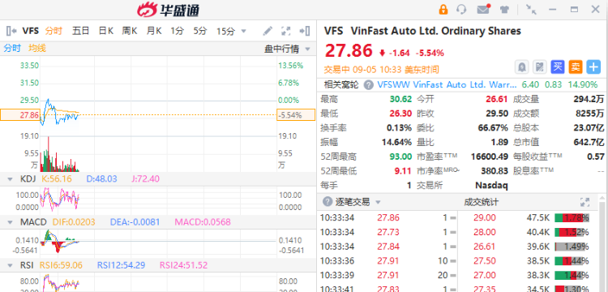Open the mail messages icon
The height and width of the screenshot is (292, 608).
(483, 9)
